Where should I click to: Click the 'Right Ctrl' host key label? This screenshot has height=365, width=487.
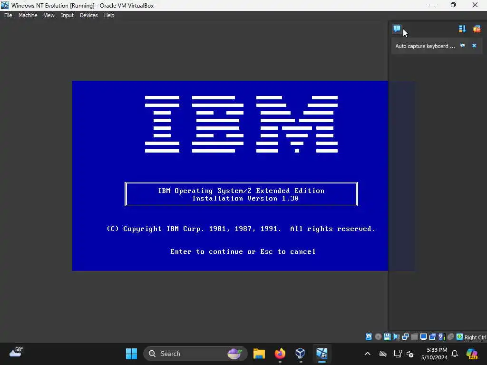coord(475,337)
